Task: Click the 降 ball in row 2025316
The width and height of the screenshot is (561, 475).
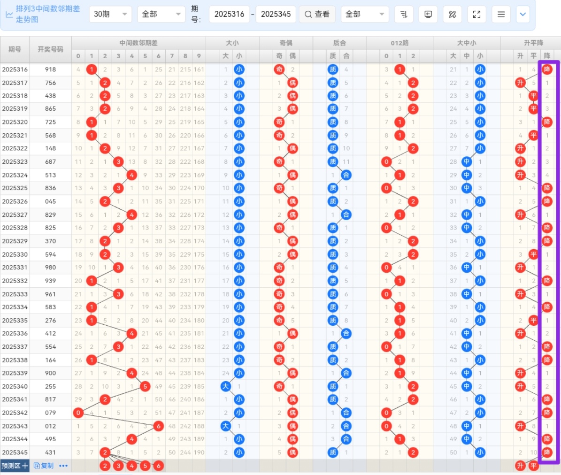Action: coord(547,69)
